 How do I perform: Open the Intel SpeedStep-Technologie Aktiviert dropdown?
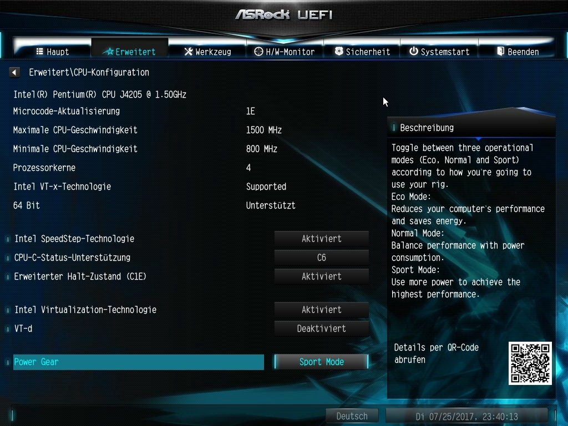[x=322, y=239]
